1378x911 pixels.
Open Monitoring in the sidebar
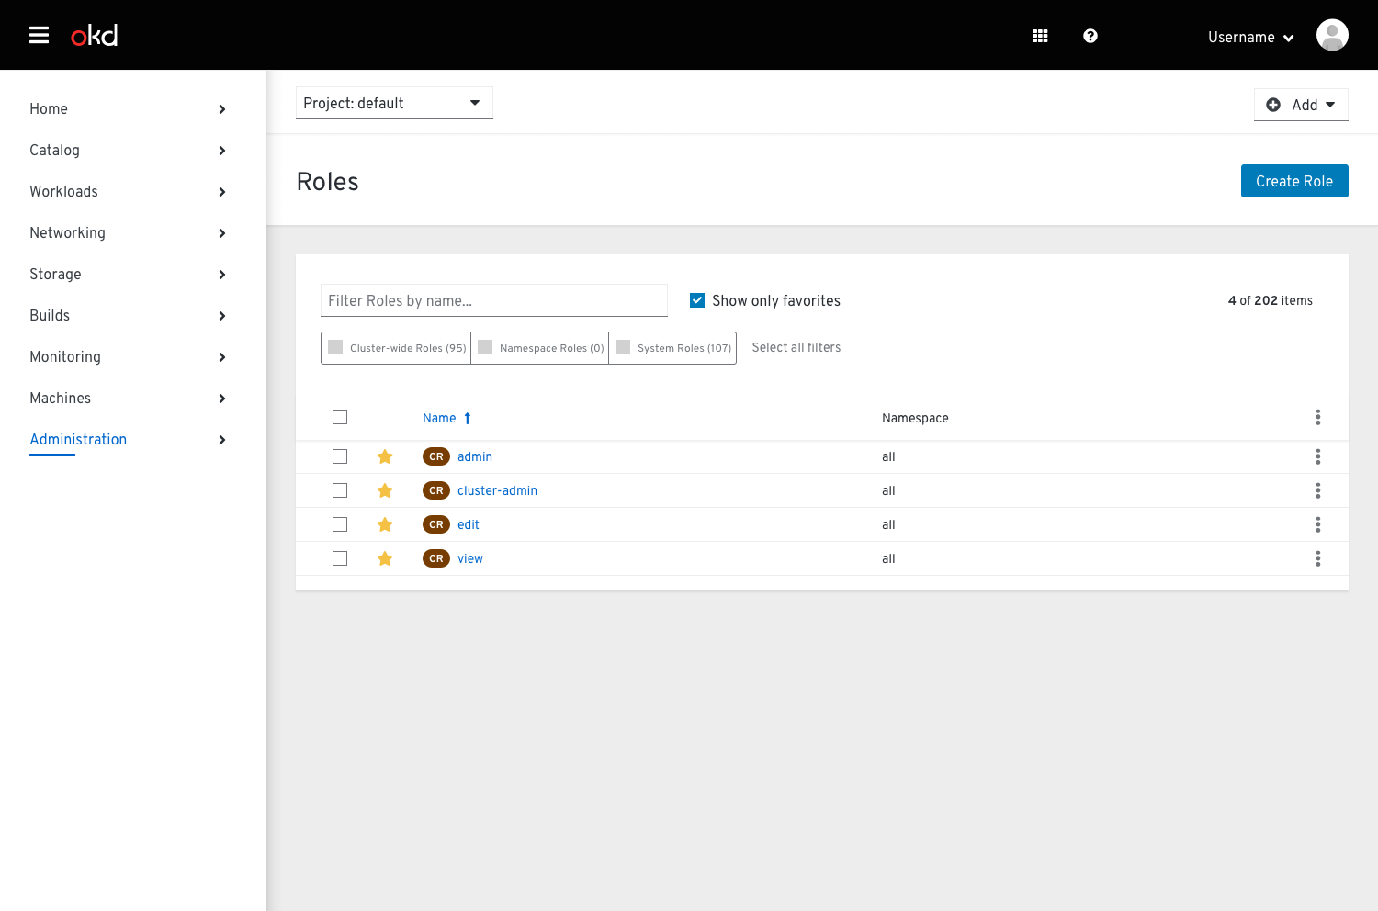65,356
